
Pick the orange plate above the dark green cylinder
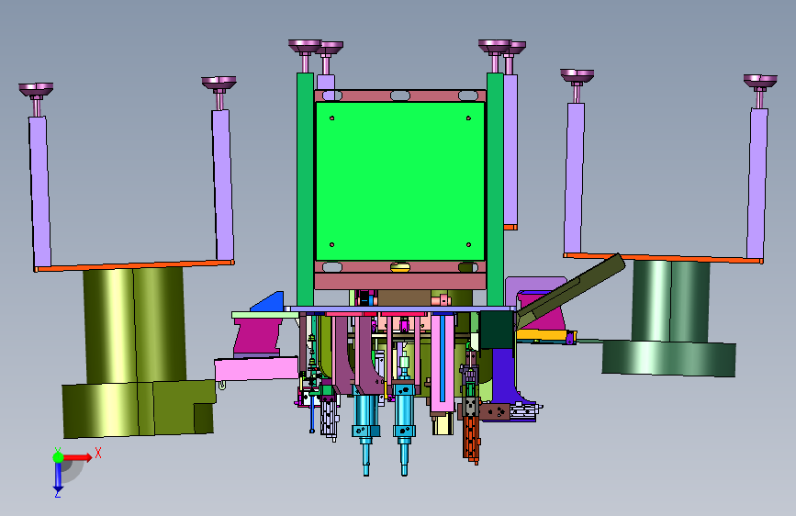tap(663, 258)
